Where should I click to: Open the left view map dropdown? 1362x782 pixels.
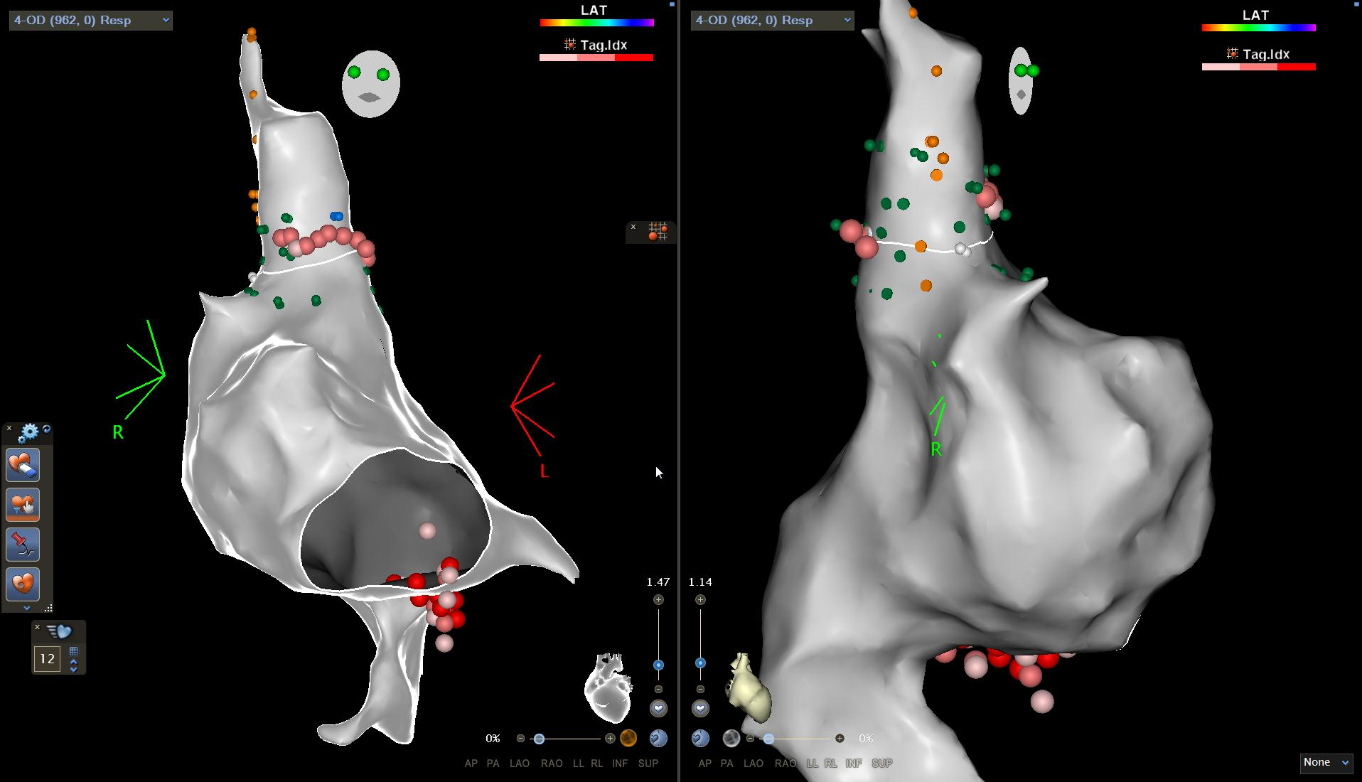[x=90, y=20]
